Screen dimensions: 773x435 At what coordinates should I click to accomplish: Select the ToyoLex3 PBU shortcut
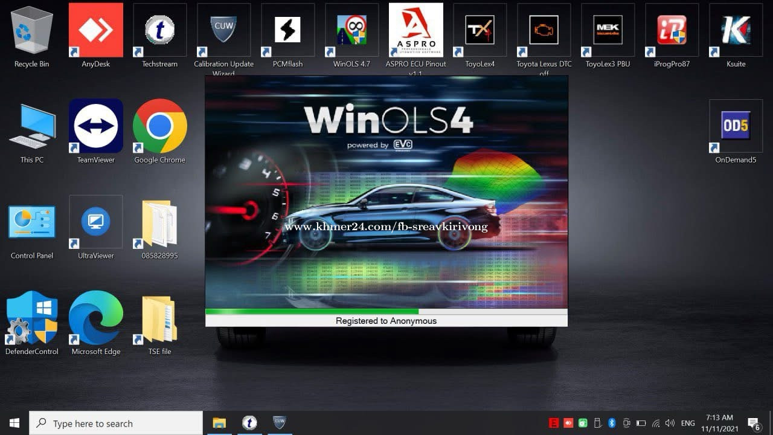tap(608, 37)
